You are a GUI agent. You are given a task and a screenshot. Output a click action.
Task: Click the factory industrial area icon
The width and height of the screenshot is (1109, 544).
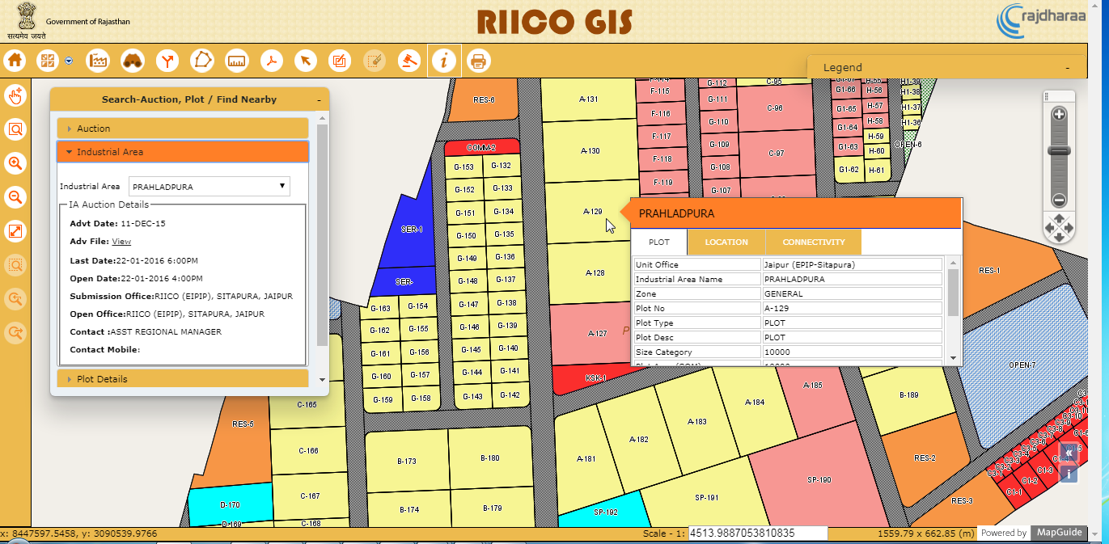click(99, 61)
